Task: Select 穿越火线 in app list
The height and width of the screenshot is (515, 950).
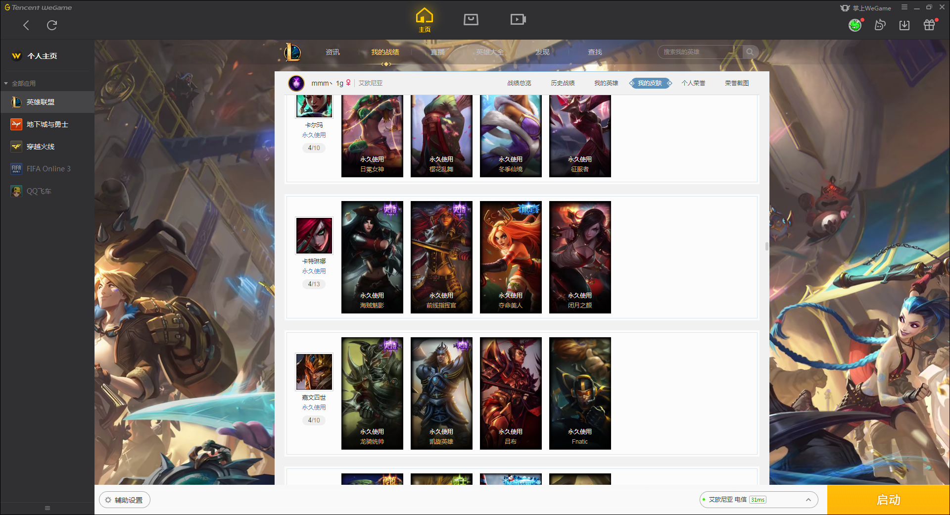Action: click(x=47, y=147)
